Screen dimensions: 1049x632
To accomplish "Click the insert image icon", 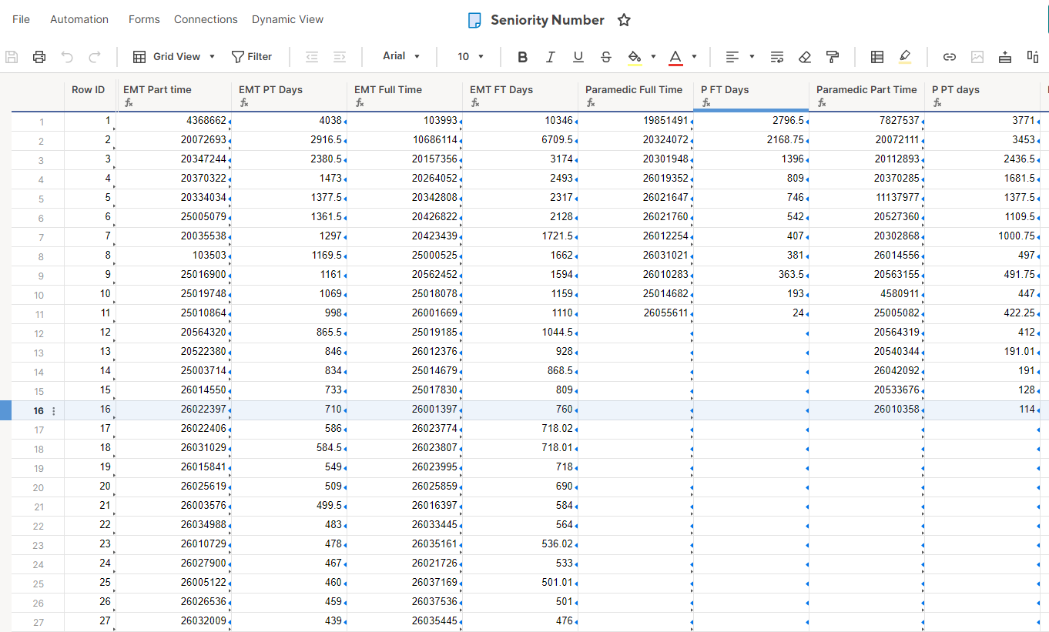I will [977, 56].
